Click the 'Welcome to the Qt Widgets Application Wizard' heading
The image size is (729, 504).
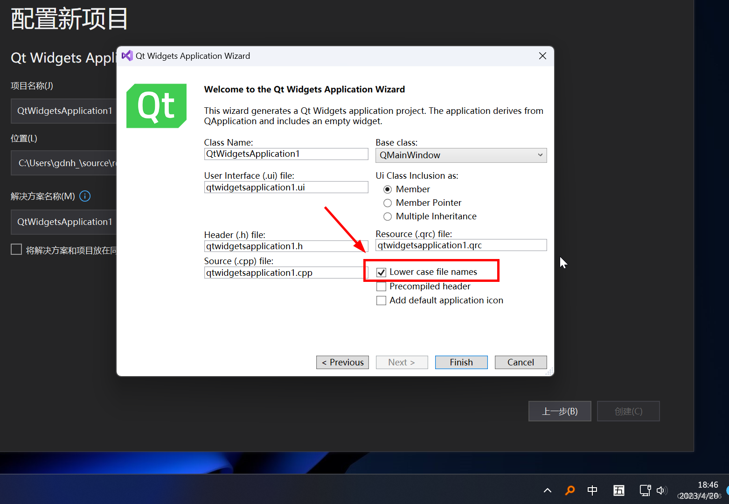tap(304, 90)
